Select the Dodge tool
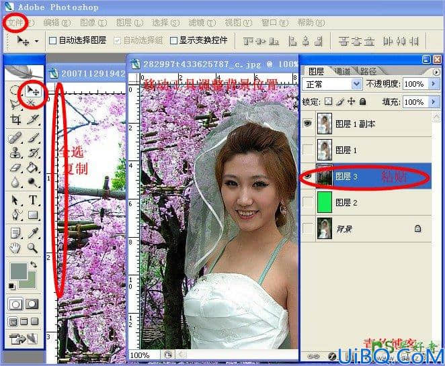Screen dimensions: 445x366 coord(33,182)
